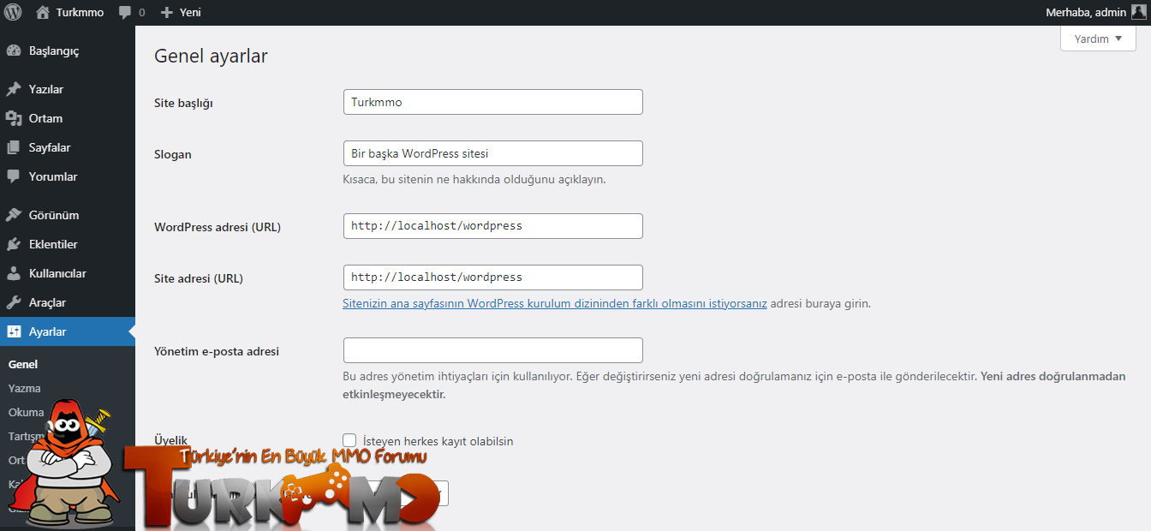Click the Eklentiler plug icon
1151x531 pixels.
(x=13, y=244)
